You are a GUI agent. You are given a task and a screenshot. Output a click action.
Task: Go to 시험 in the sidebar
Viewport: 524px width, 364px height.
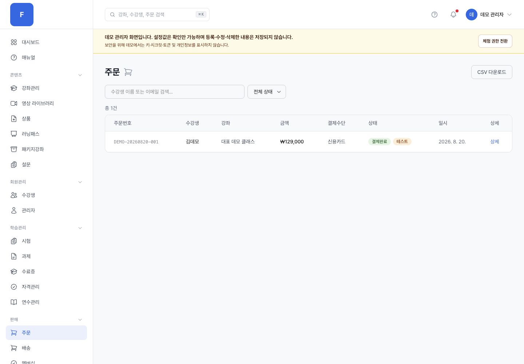(x=46, y=241)
